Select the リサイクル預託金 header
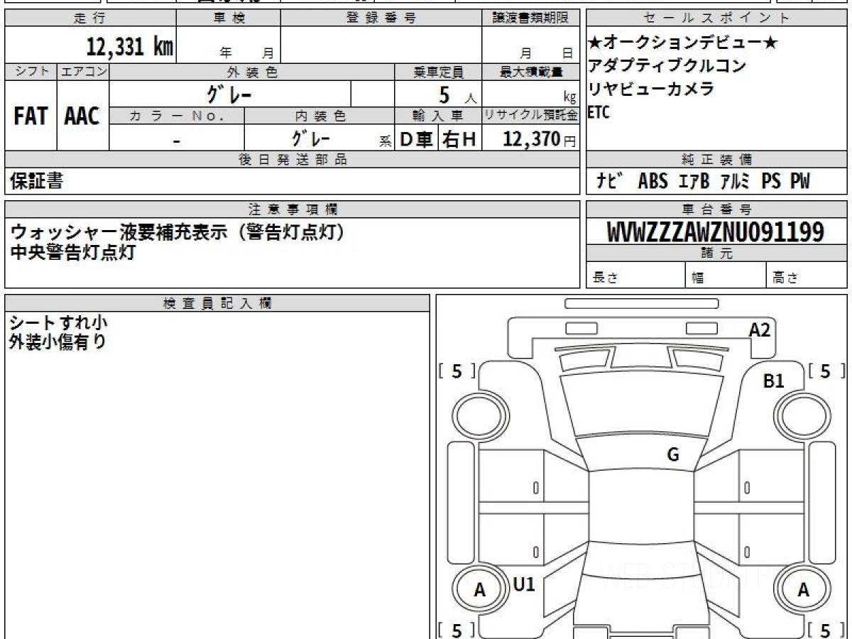Image resolution: width=852 pixels, height=639 pixels. coord(530,116)
